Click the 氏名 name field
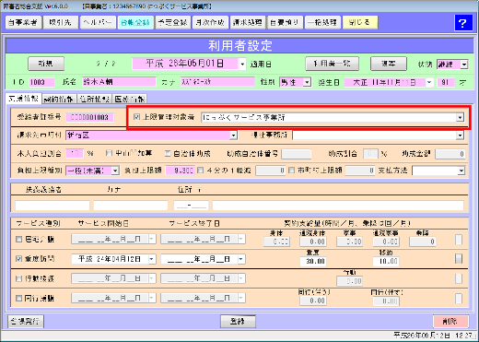 tap(119, 82)
